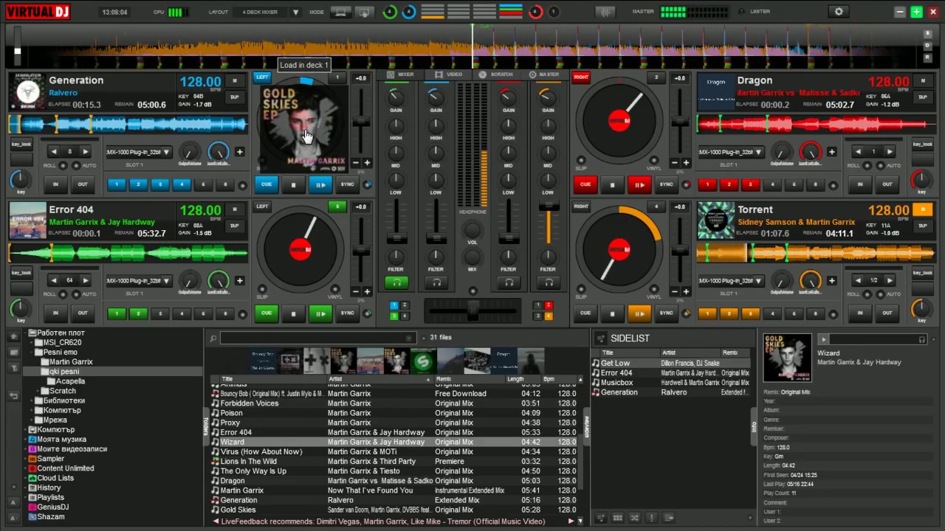Toggle master M button on Torrent deck
The height and width of the screenshot is (531, 945).
coord(922,210)
